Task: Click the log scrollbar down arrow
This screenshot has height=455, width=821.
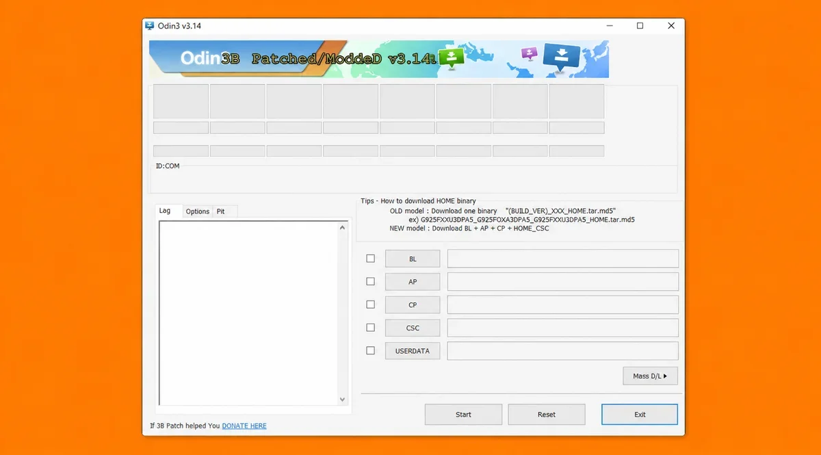Action: pos(343,400)
